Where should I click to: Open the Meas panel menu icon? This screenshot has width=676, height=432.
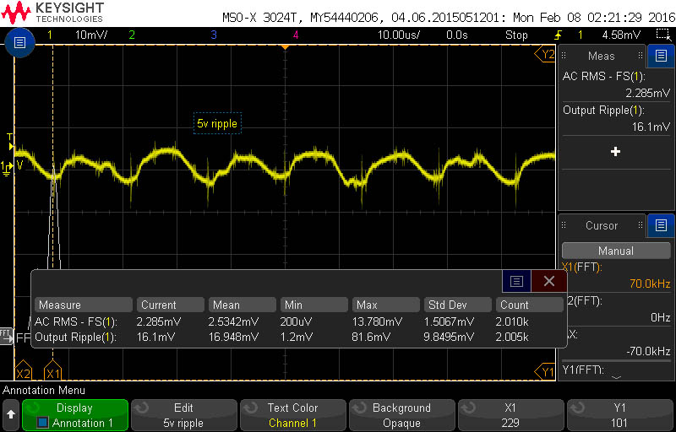pos(661,56)
